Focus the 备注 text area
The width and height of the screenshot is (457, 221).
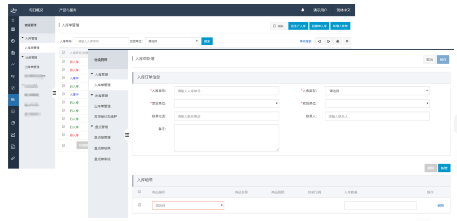coord(226,138)
